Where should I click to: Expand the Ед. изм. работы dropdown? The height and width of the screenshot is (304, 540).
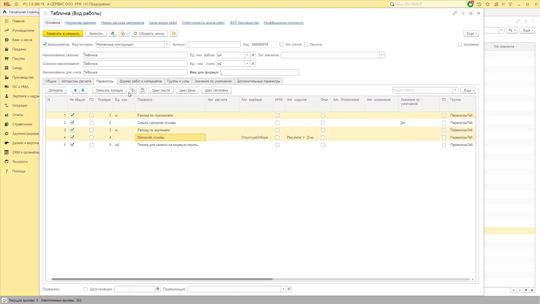(x=247, y=55)
